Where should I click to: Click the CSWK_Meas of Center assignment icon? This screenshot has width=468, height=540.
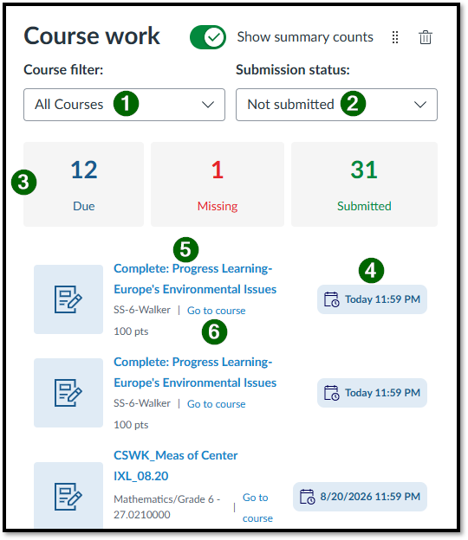coord(68,497)
